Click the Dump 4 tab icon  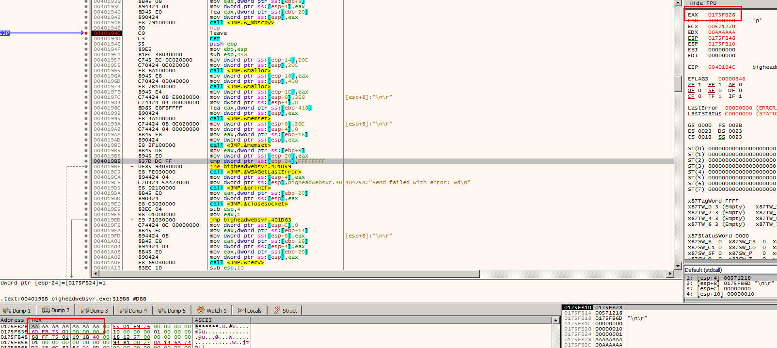(124, 311)
